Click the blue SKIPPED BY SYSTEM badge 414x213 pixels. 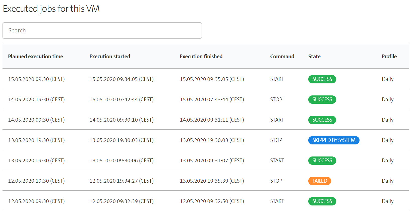(x=333, y=140)
